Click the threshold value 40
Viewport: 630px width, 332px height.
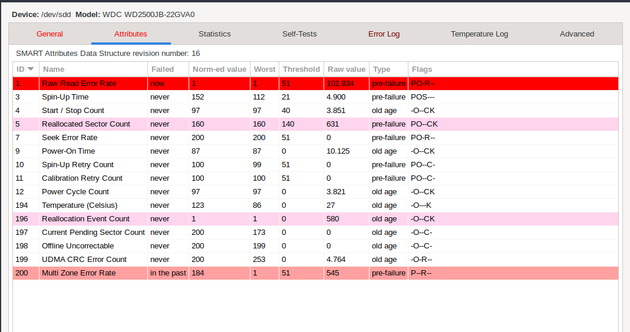click(x=286, y=111)
